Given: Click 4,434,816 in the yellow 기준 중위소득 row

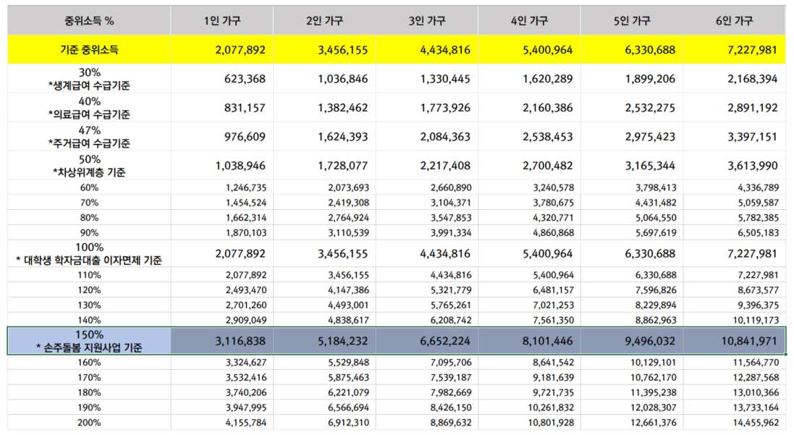Looking at the screenshot, I should point(445,50).
